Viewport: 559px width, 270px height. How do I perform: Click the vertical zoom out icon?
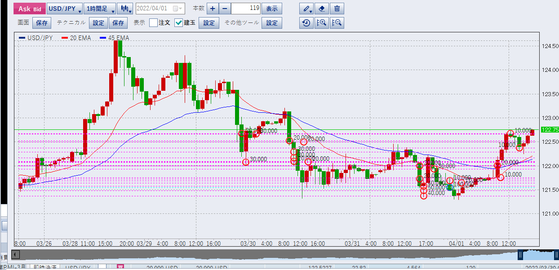(337, 23)
